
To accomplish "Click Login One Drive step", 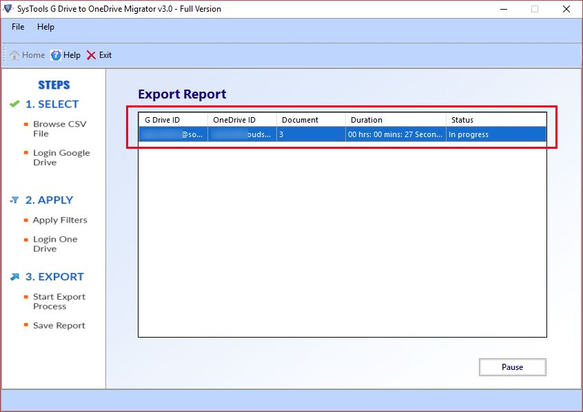I will coord(55,244).
